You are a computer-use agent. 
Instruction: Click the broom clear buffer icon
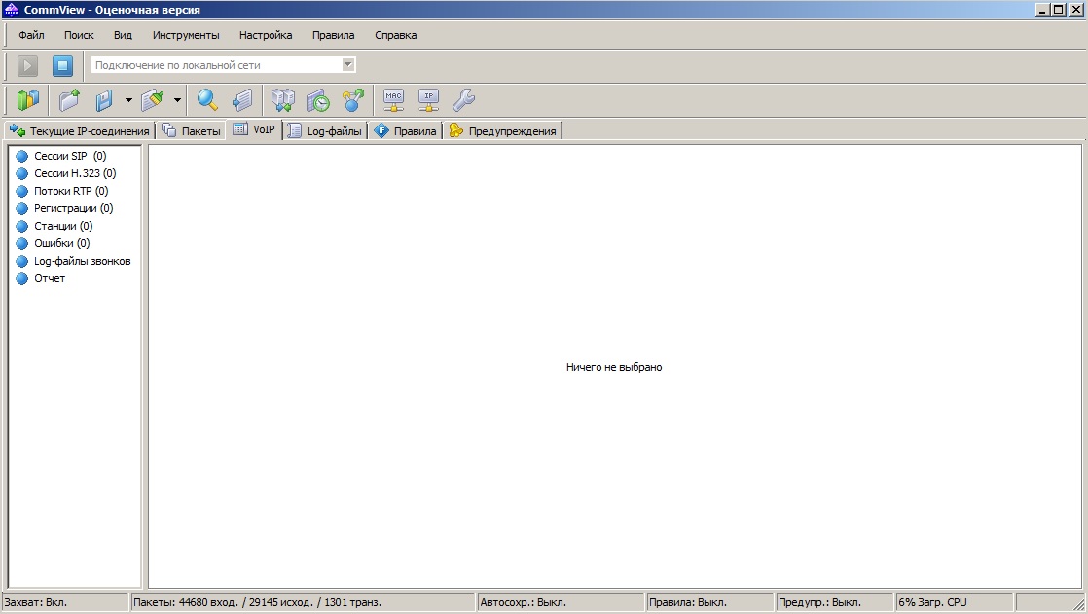click(153, 100)
